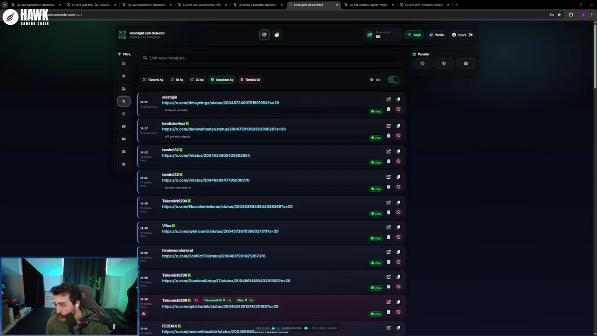Open the thhsynkrgz status link

coord(221,103)
